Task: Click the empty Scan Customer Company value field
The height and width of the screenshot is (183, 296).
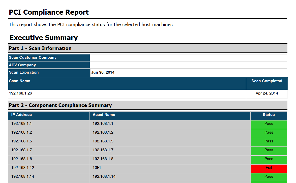Action: coord(188,58)
